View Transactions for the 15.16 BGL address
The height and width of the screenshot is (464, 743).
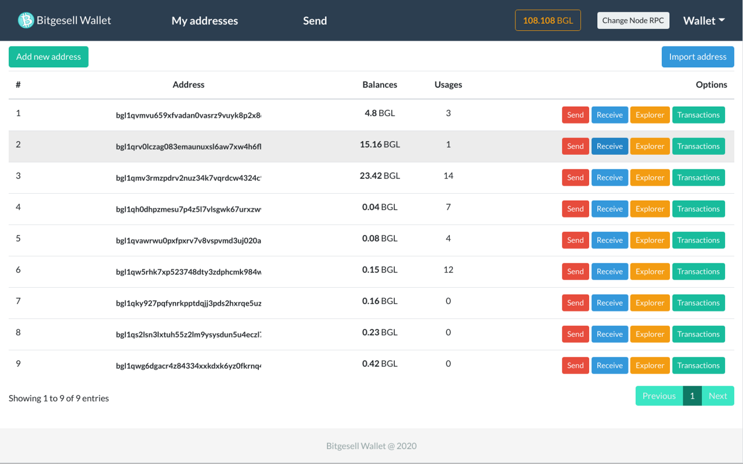(x=698, y=146)
